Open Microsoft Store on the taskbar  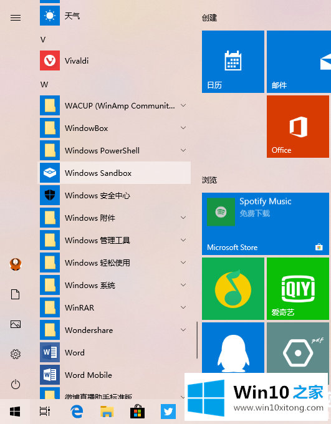tap(137, 412)
